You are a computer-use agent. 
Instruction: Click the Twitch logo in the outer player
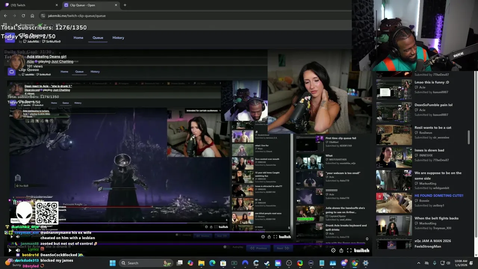(361, 251)
